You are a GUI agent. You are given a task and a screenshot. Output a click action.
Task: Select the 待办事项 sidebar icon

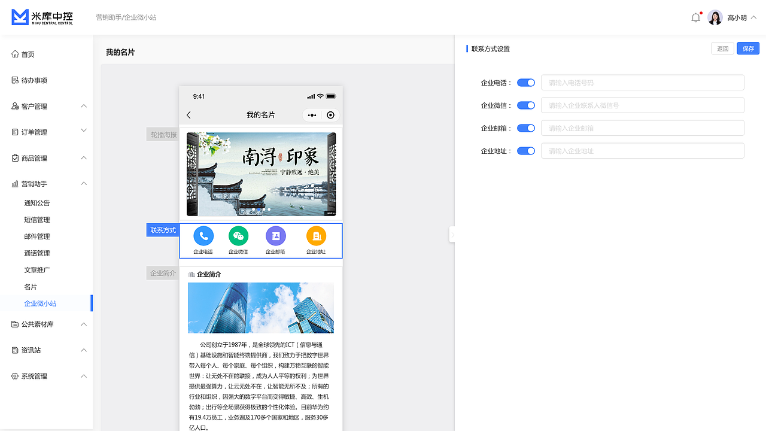(x=14, y=80)
